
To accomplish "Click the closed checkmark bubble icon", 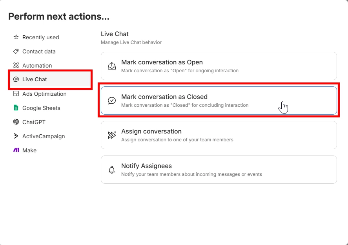I will [x=112, y=101].
